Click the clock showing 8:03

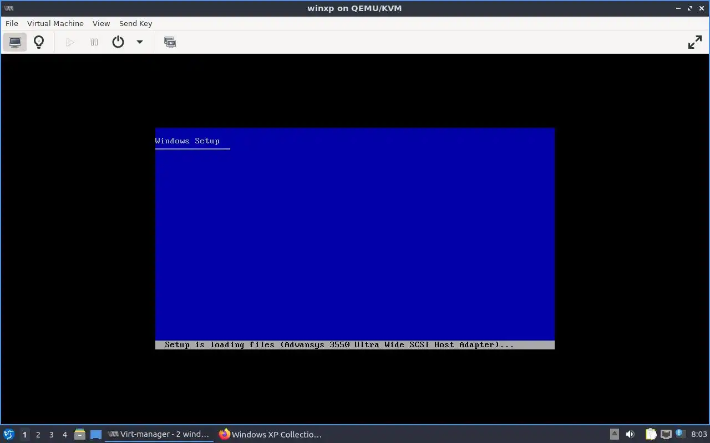[699, 434]
